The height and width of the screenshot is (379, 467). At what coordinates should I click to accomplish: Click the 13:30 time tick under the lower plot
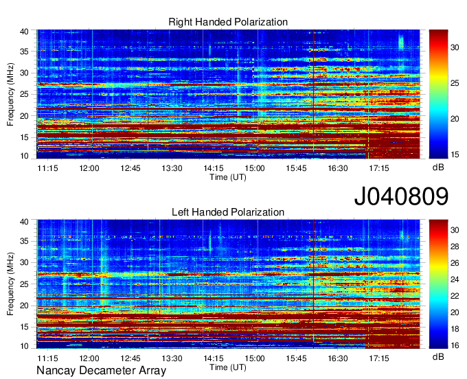[172, 358]
